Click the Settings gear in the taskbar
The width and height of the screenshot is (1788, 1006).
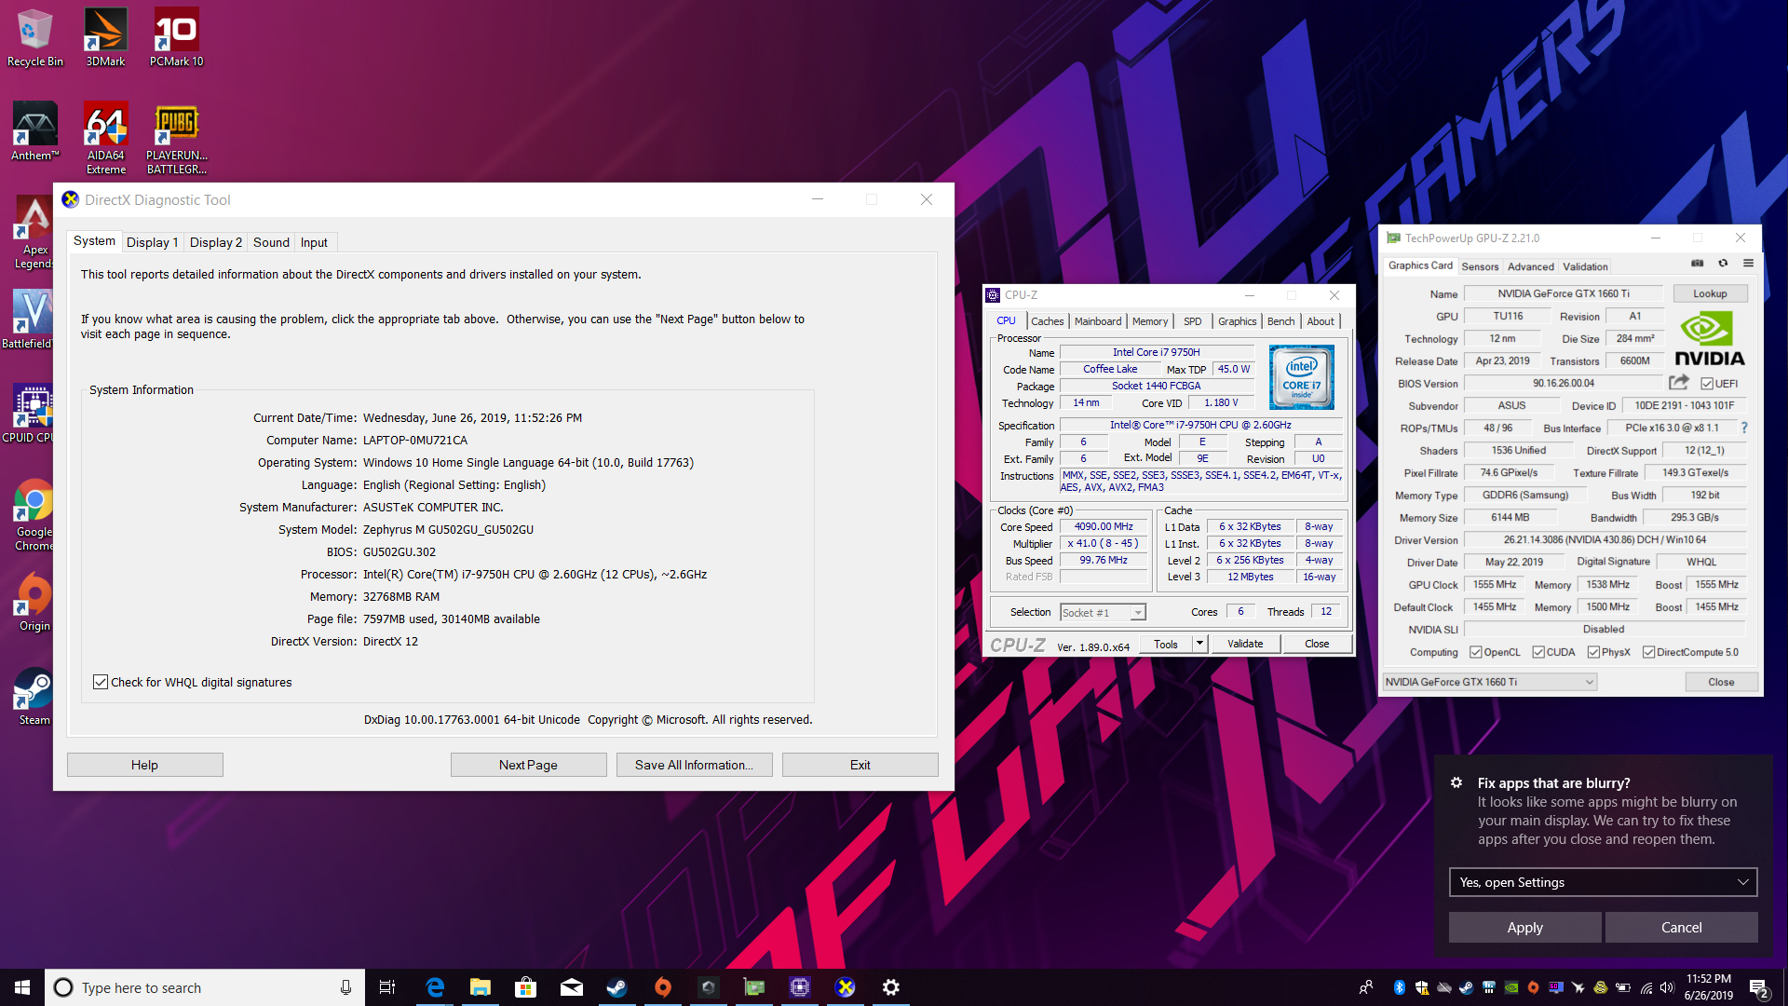(x=891, y=987)
